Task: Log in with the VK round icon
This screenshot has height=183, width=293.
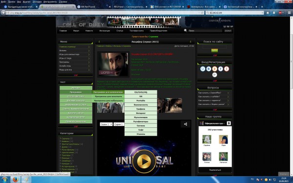Action: [x=209, y=69]
